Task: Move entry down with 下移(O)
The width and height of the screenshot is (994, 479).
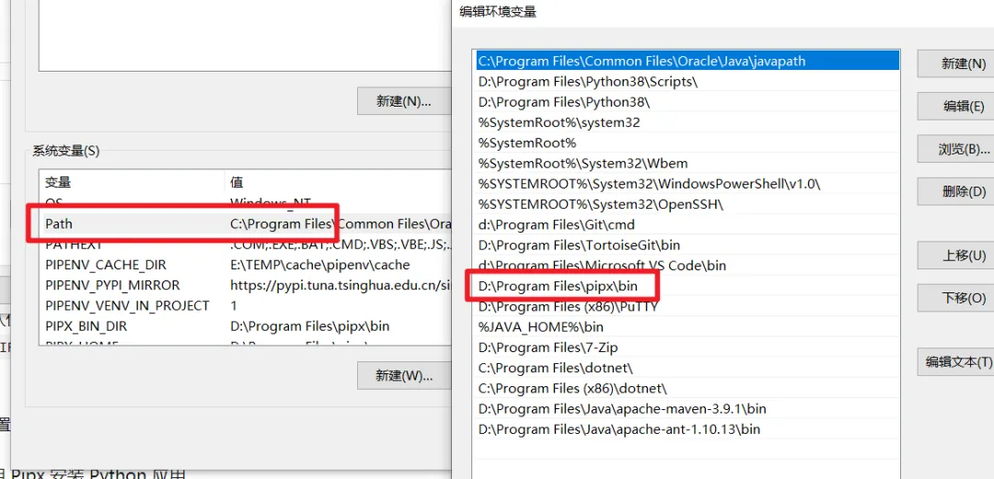Action: (956, 298)
